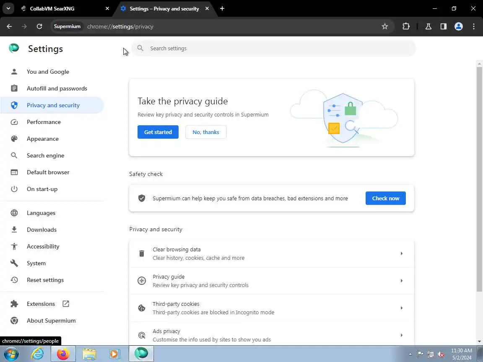This screenshot has width=483, height=362.
Task: Open About Supermium page
Action: tap(52, 321)
